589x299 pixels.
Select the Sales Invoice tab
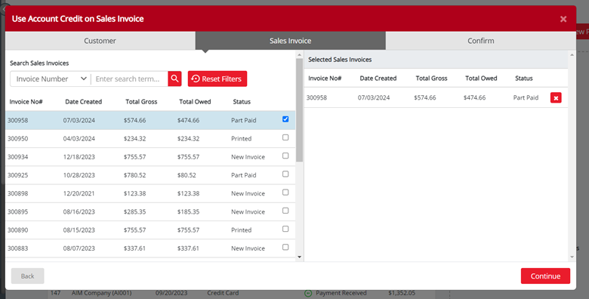coord(291,41)
